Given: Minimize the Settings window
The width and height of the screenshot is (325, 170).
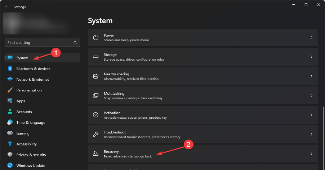Looking at the screenshot, I should pyautogui.click(x=294, y=5).
